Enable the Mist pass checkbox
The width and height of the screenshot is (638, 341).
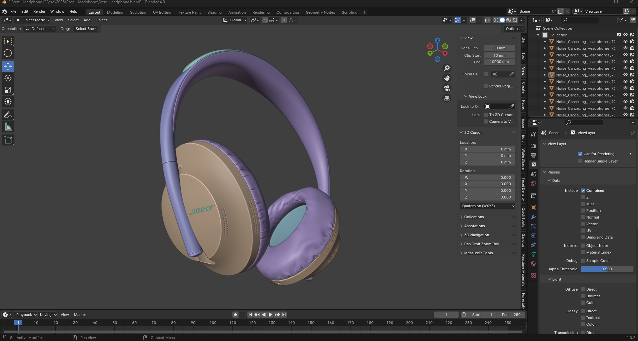pos(583,204)
